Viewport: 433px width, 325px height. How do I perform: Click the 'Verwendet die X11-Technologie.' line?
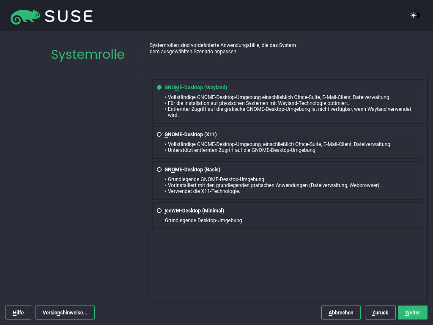pyautogui.click(x=204, y=191)
